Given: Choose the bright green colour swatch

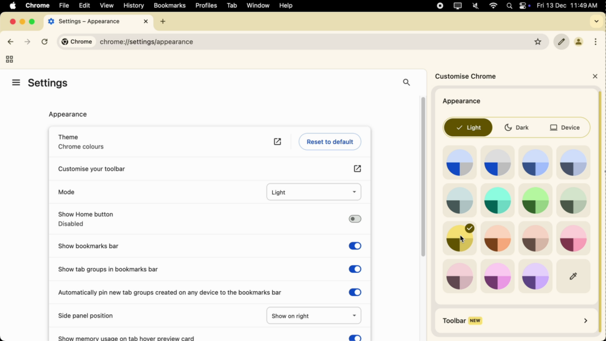Looking at the screenshot, I should (x=535, y=200).
